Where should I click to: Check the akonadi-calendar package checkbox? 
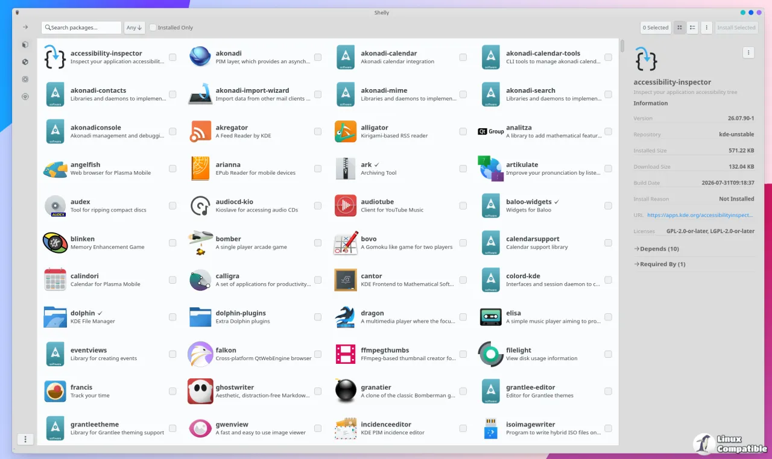pos(463,57)
